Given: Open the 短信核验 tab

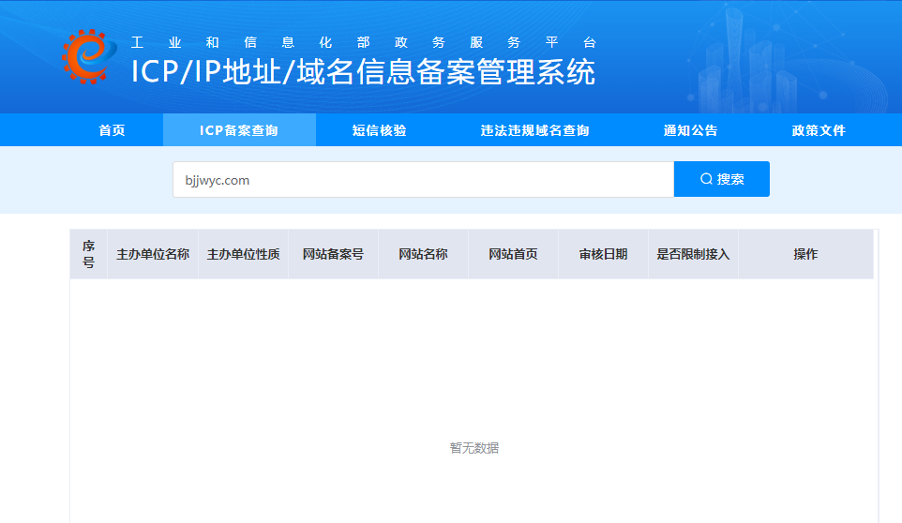Looking at the screenshot, I should click(x=380, y=130).
